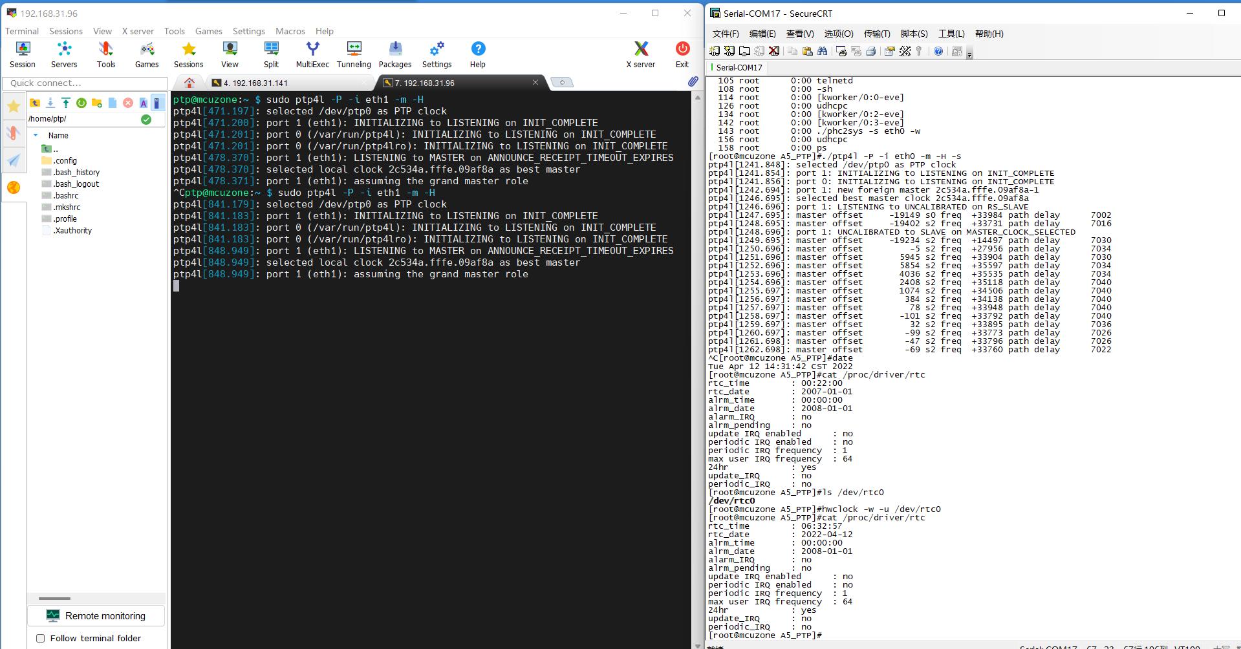Click SecureCRT Paste clipboard icon
The image size is (1241, 649).
(808, 51)
